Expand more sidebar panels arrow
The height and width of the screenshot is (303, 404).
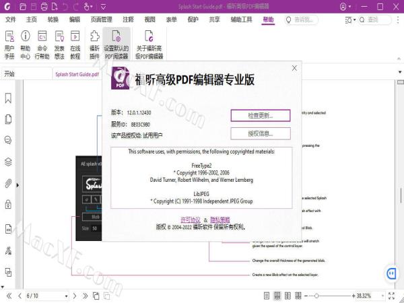3,287
